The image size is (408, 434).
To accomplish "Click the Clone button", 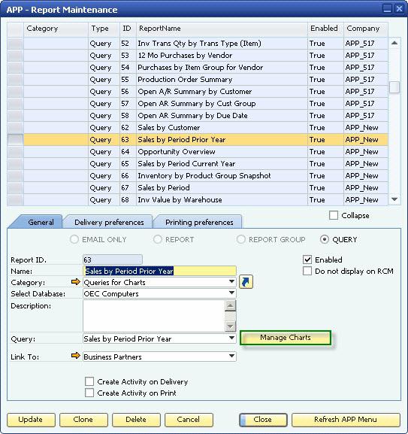I will (83, 419).
